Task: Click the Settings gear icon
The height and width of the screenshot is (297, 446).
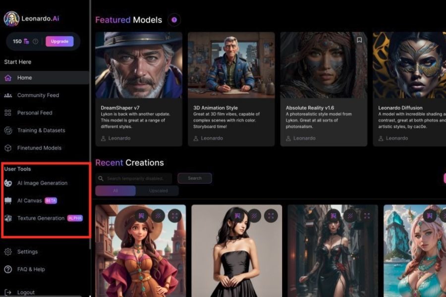Action: 8,252
